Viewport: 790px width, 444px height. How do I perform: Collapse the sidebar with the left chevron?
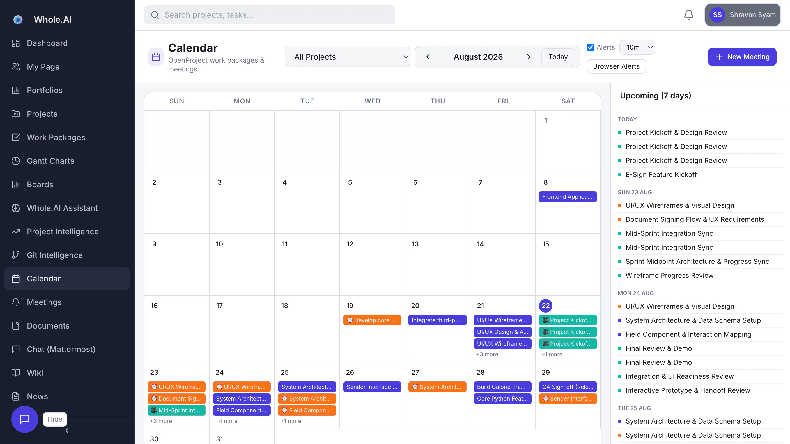[x=67, y=431]
